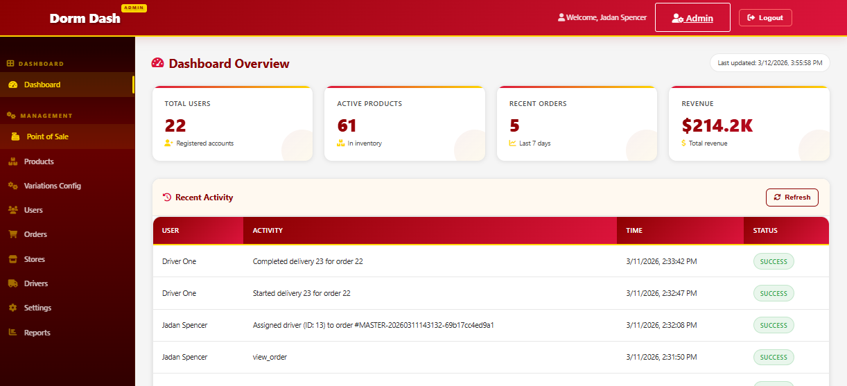Click the Drivers truck icon
The height and width of the screenshot is (386, 847).
click(x=12, y=283)
